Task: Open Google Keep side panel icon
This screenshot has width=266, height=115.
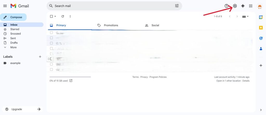Action: (261, 28)
